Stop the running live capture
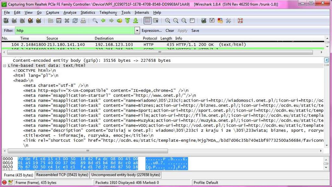Screen dimensions: 332x187 [x=30, y=21]
